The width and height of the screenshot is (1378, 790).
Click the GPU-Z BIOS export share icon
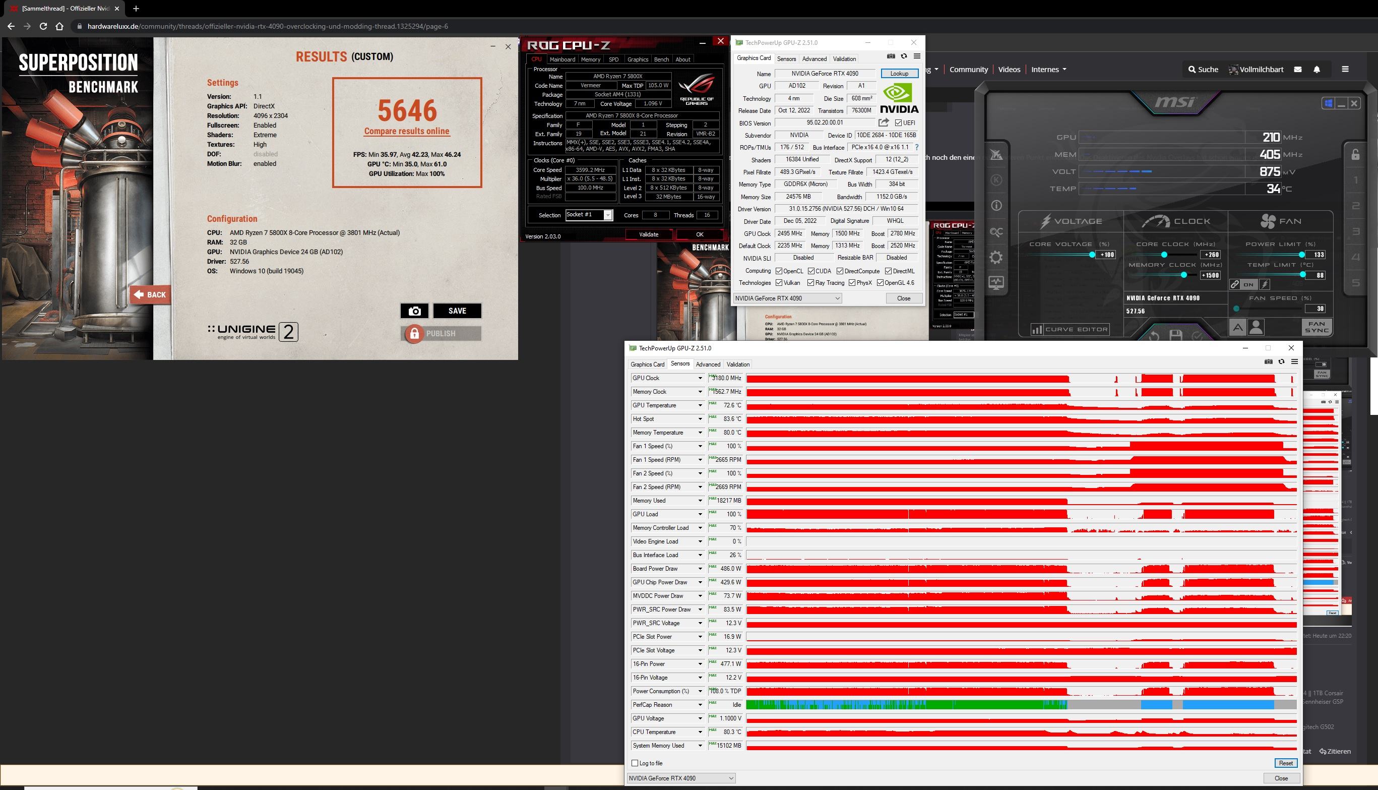point(884,123)
